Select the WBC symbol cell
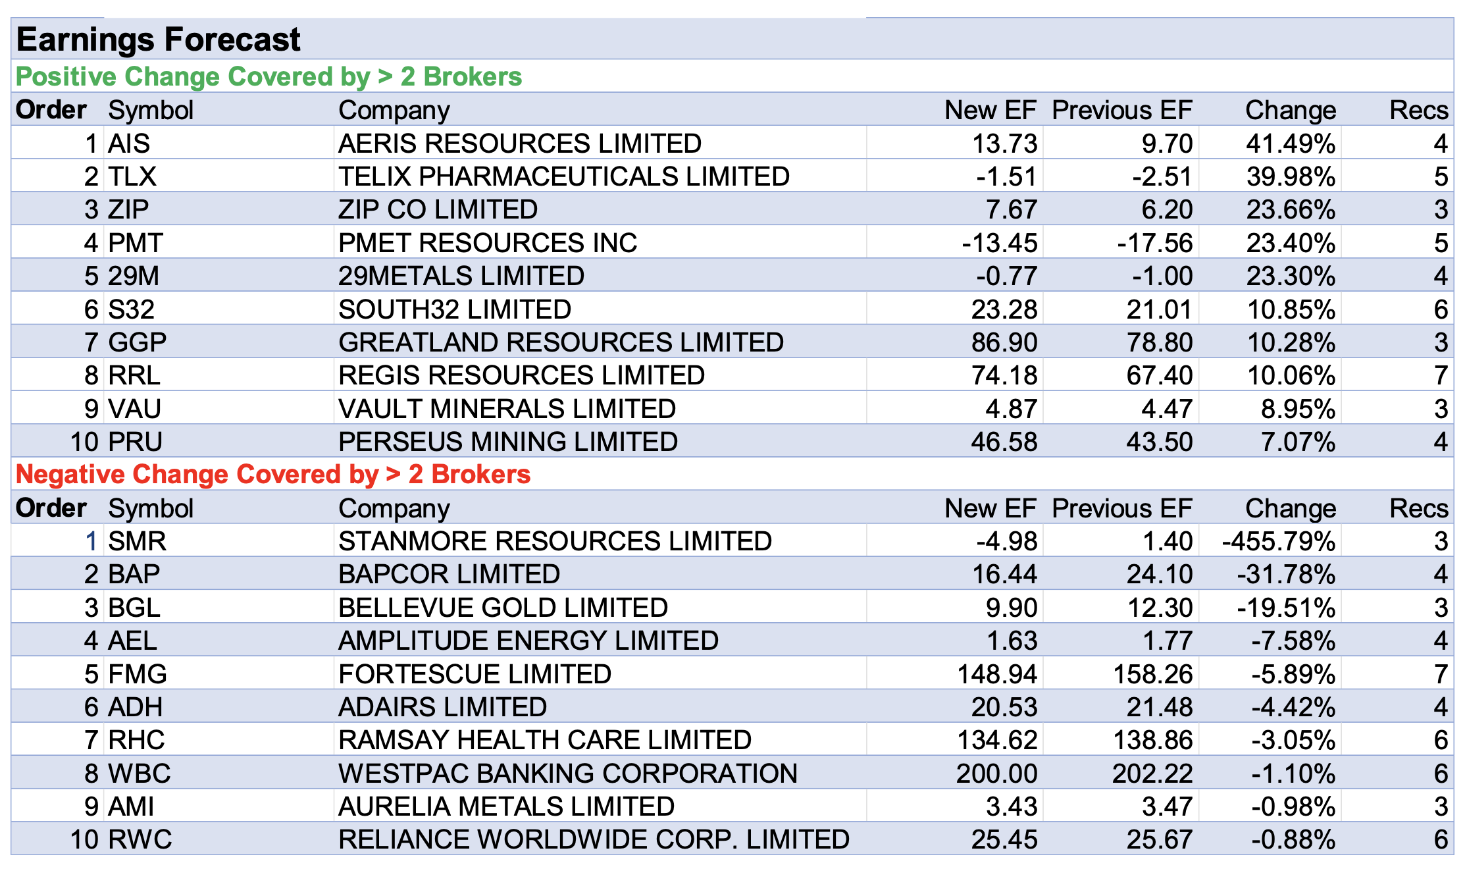 click(x=139, y=774)
